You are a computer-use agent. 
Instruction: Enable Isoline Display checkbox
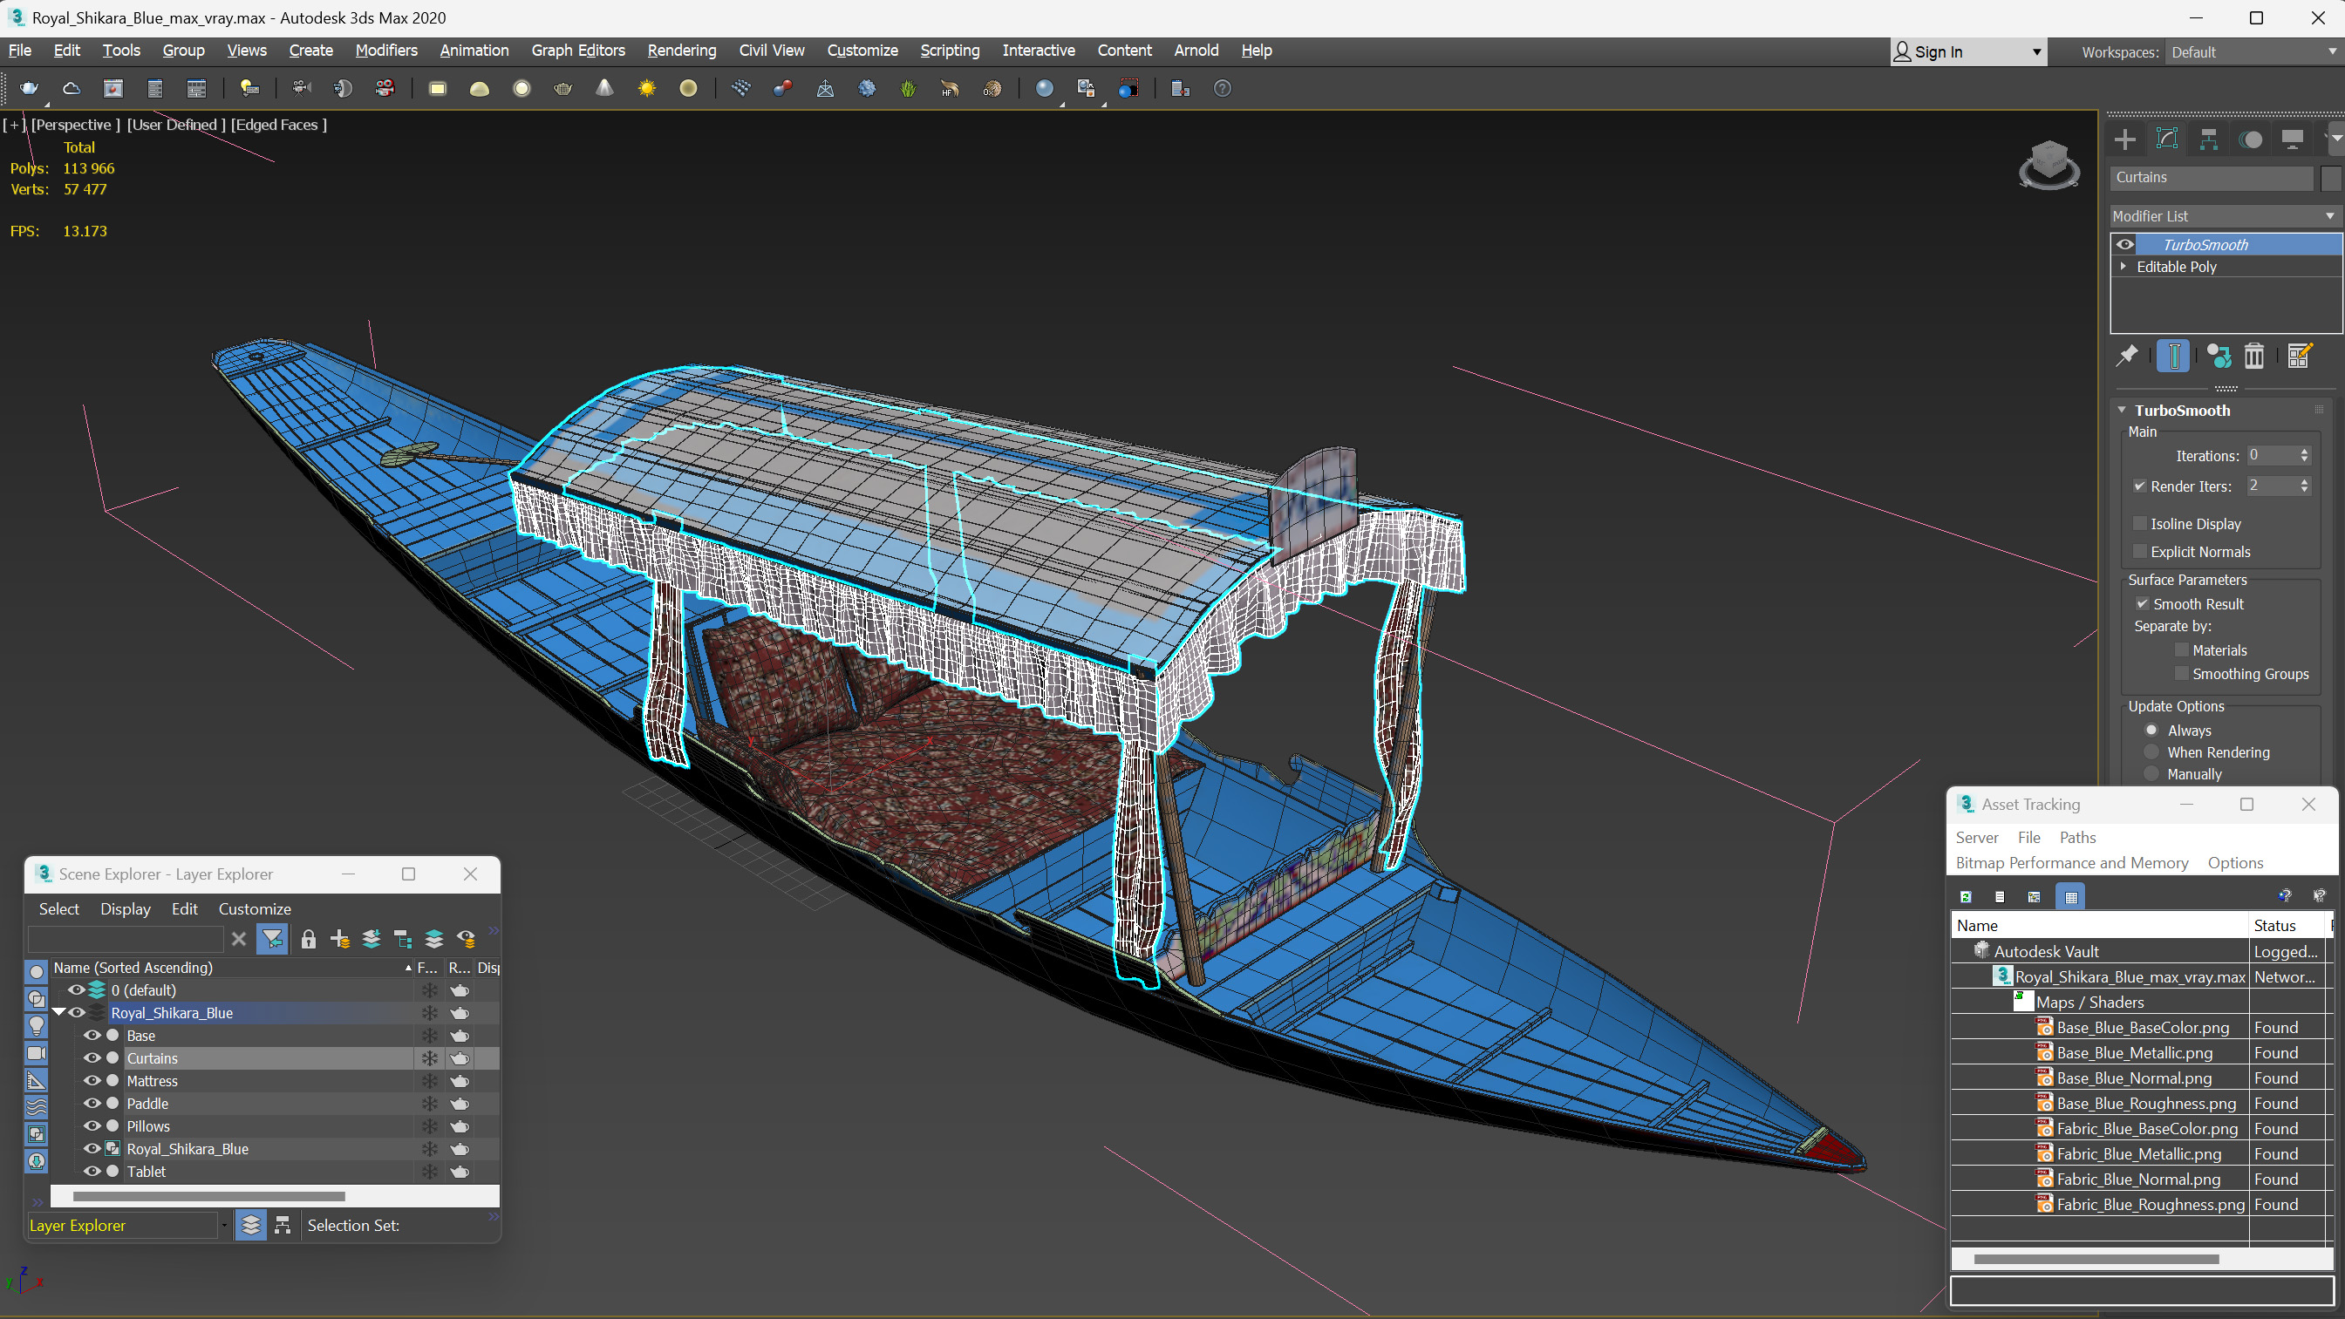click(x=2139, y=523)
